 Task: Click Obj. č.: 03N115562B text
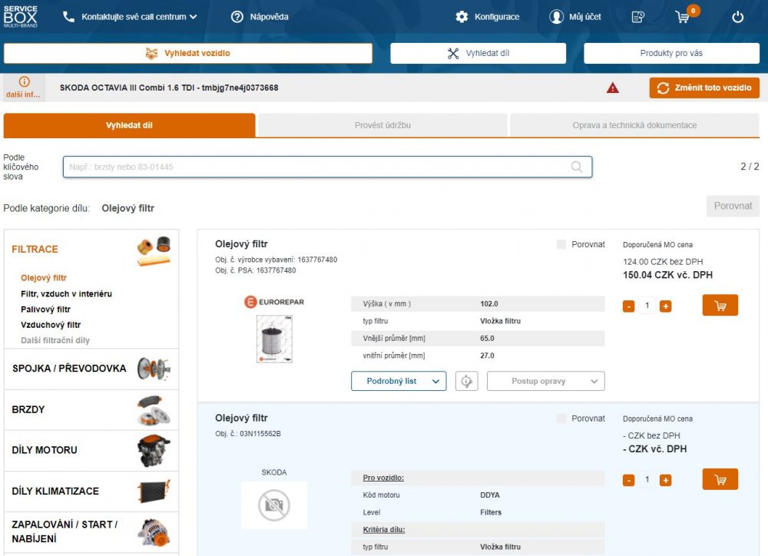click(248, 434)
